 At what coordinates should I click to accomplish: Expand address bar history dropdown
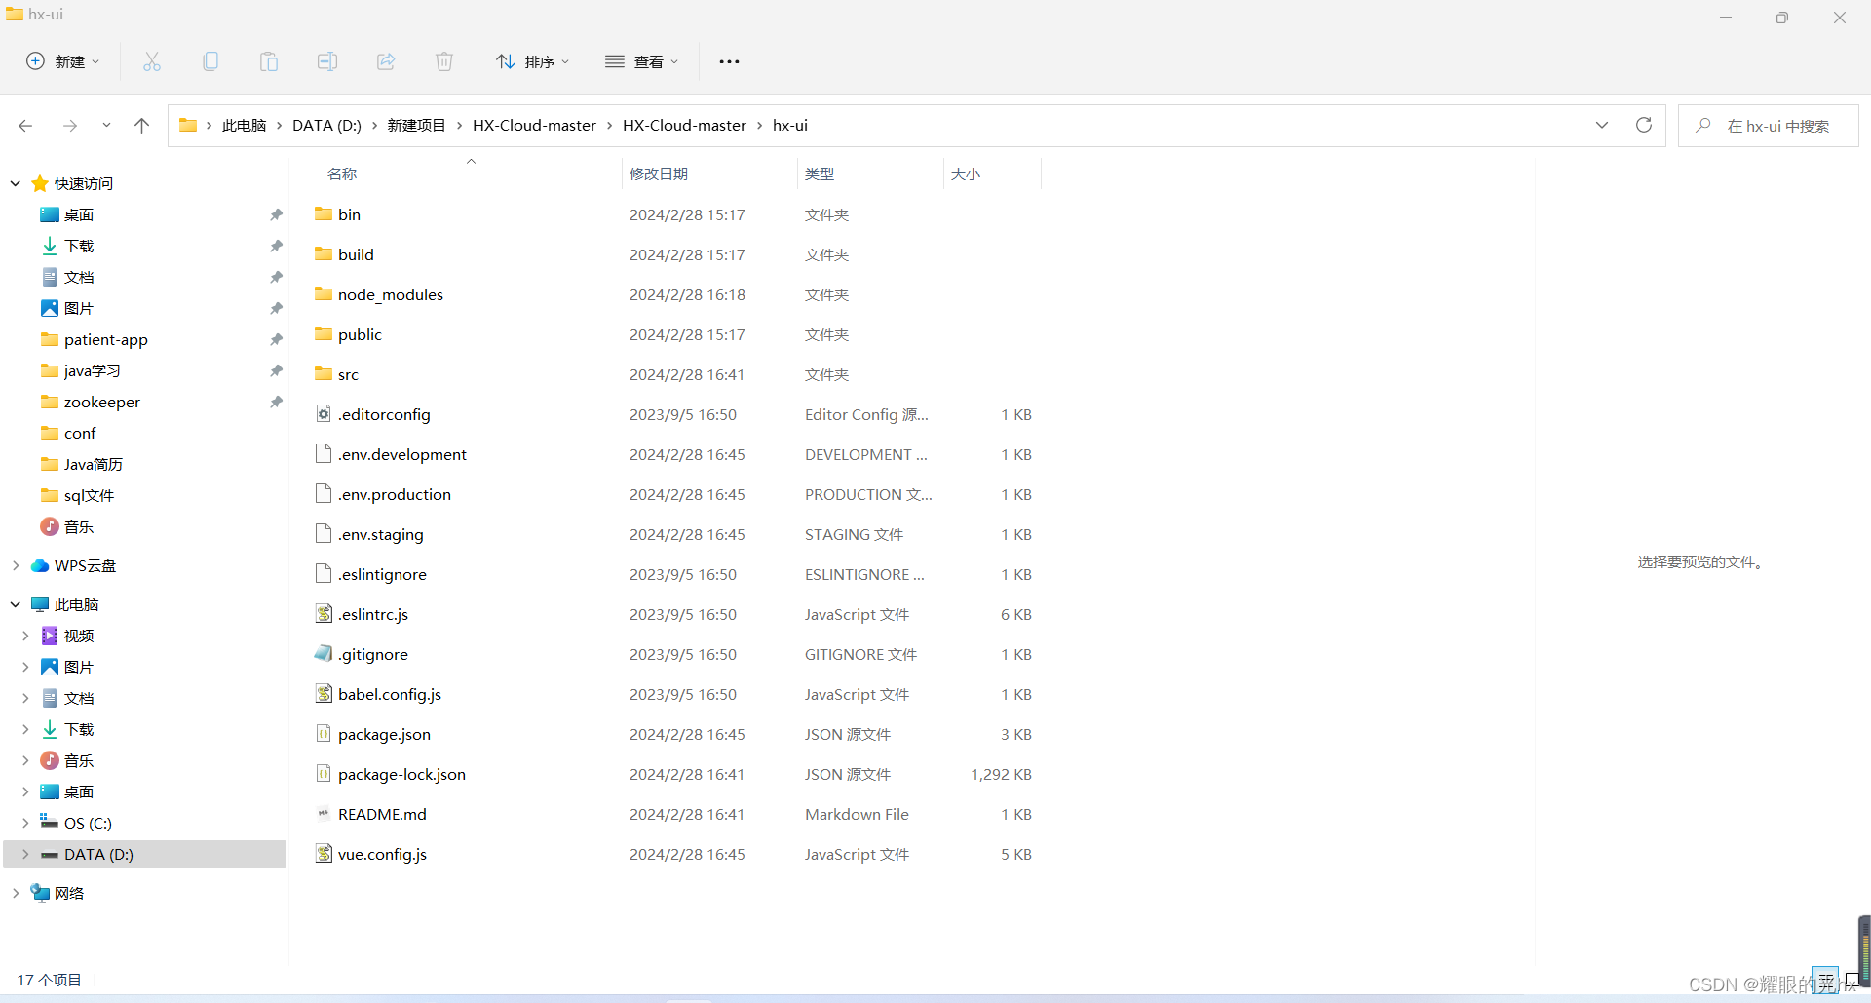click(x=1602, y=125)
